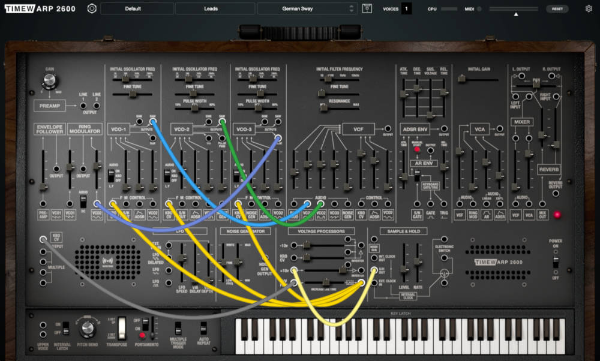This screenshot has width=600, height=361.
Task: Click the Trig jack with the pulse symbol
Action: [444, 204]
